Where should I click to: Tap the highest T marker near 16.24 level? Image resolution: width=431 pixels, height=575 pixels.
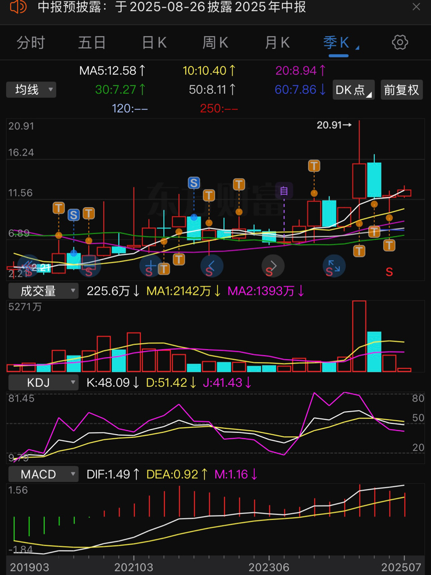(314, 166)
